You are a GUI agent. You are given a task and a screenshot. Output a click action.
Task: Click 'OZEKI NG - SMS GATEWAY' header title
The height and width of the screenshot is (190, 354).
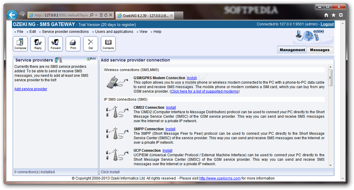44,24
